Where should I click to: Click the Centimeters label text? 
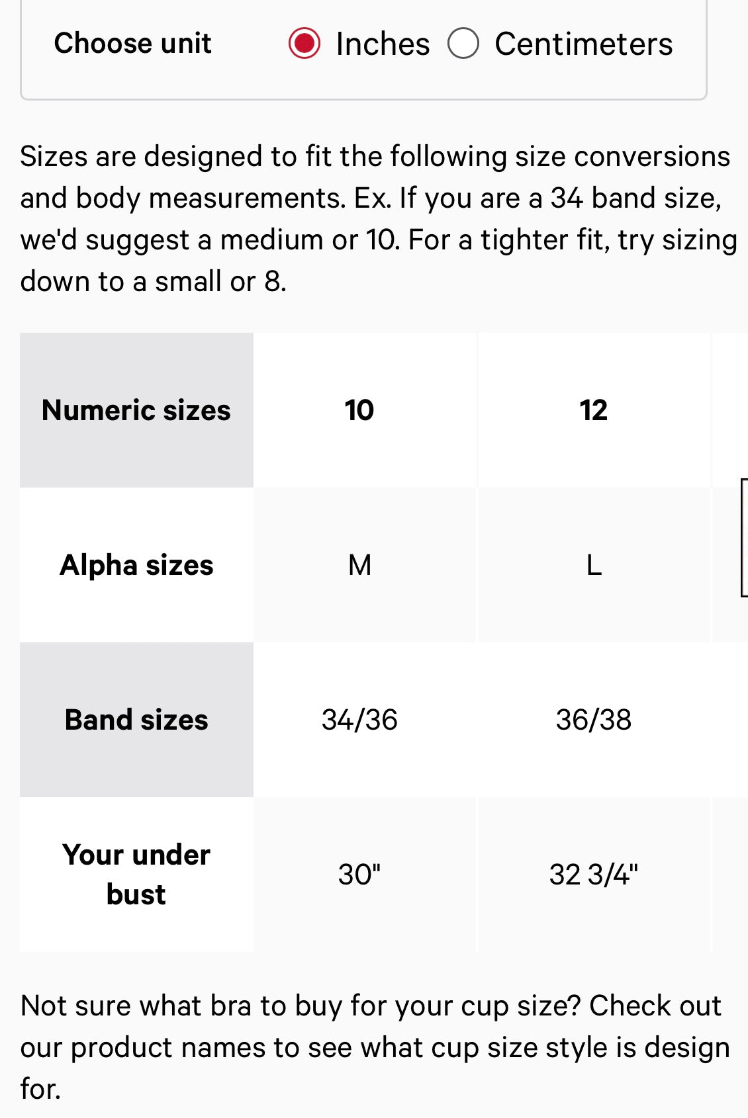point(583,44)
